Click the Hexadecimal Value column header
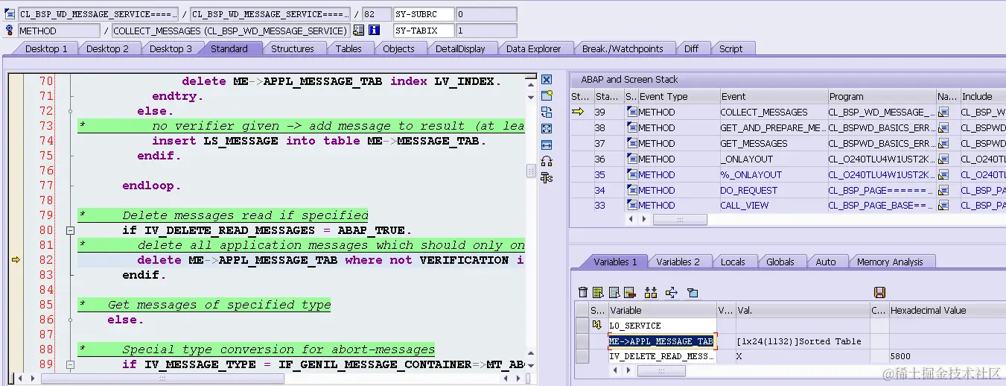 coord(947,310)
